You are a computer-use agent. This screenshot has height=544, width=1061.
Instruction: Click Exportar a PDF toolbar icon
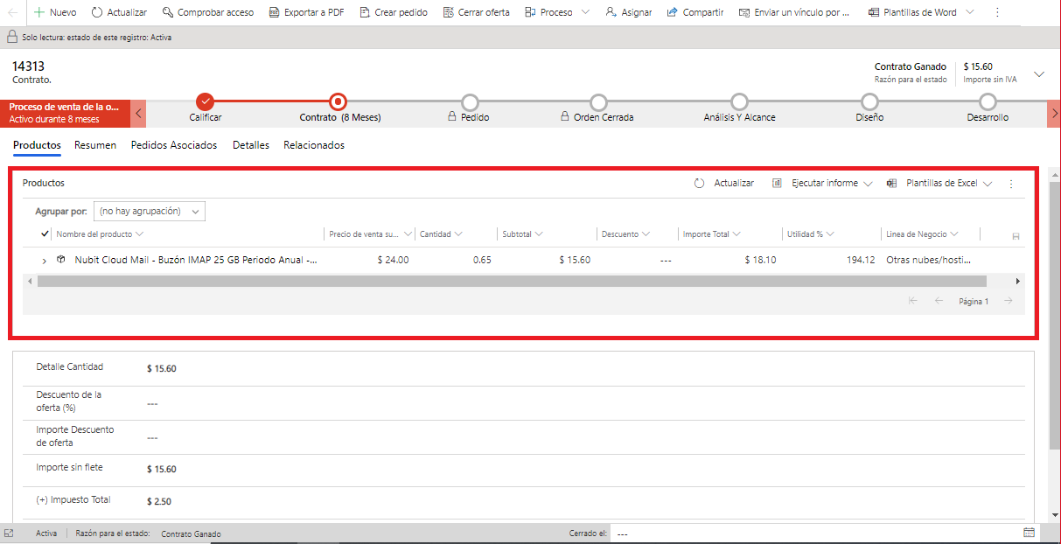pyautogui.click(x=274, y=12)
